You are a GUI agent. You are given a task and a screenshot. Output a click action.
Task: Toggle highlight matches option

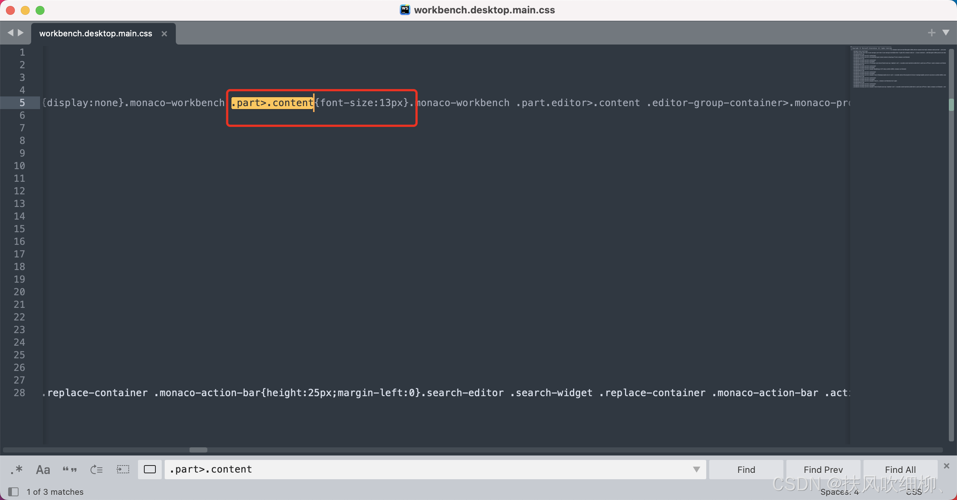[150, 470]
